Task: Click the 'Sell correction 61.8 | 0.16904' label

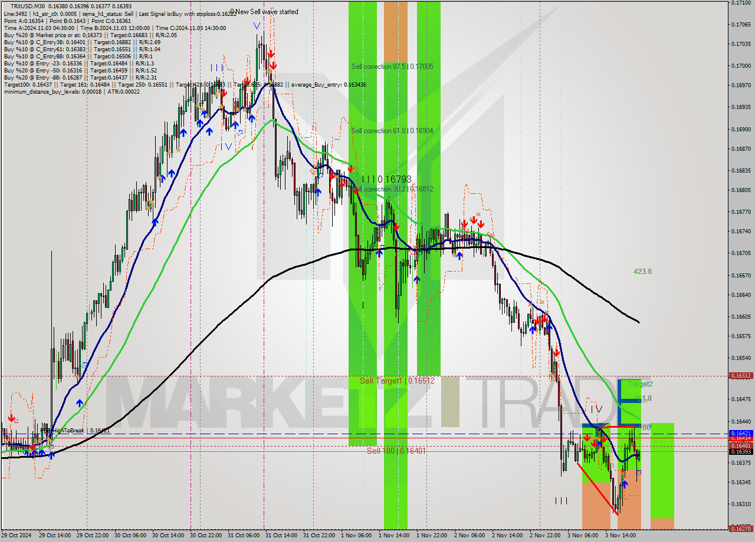Action: point(392,131)
